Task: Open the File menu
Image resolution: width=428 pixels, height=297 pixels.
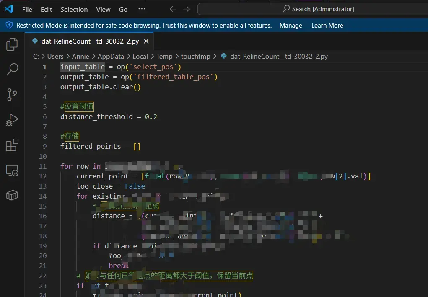Action: (x=27, y=9)
